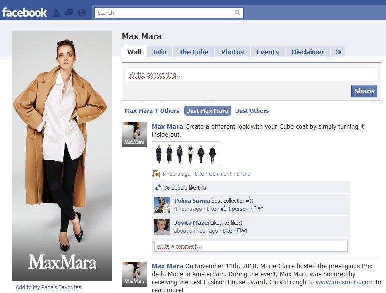Open Max Mara avatar on Cube coat post

pos(134,135)
